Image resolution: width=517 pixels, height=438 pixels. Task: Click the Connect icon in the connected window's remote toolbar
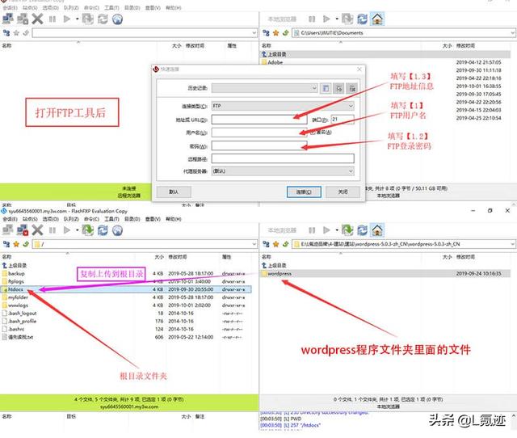(7, 230)
